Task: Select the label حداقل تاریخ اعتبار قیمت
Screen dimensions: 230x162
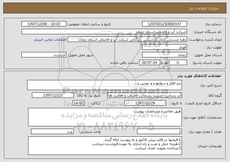Action: 203,103
